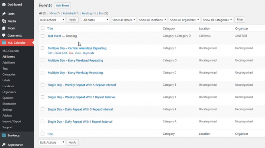Click the Comments speech bubble icon
This screenshot has height=148, width=265.
tap(4, 35)
